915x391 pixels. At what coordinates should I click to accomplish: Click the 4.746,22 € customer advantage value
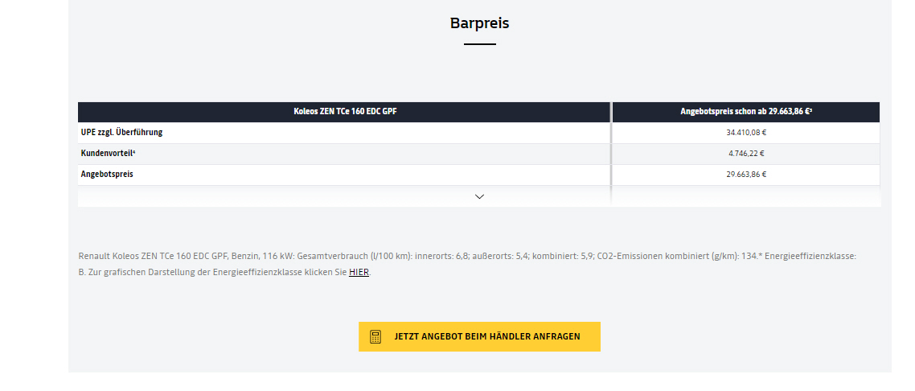pyautogui.click(x=746, y=154)
